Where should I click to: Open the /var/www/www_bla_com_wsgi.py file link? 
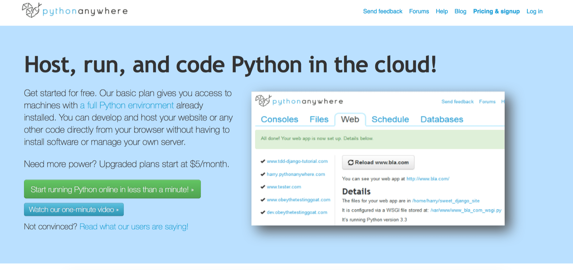pos(466,210)
